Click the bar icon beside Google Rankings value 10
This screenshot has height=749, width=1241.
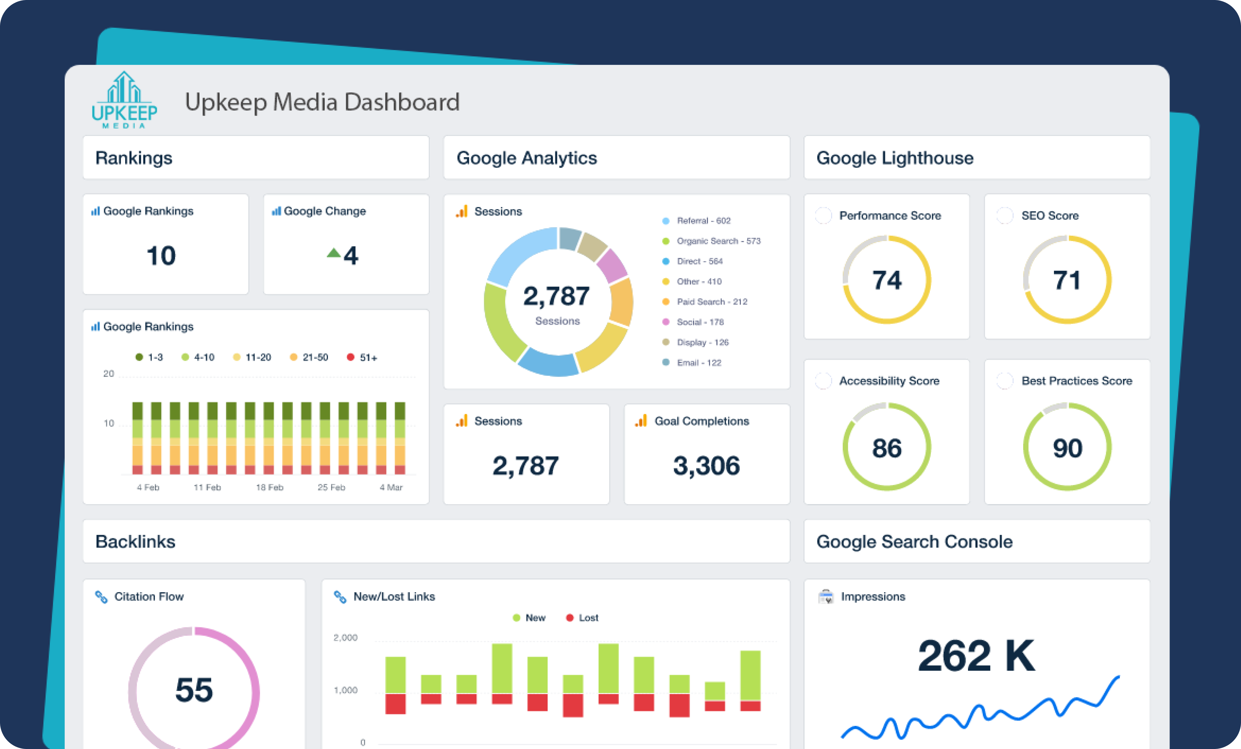tap(95, 211)
